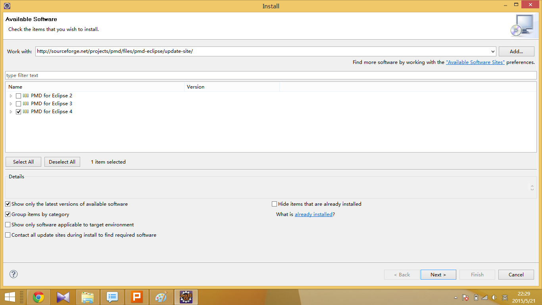This screenshot has width=542, height=305.
Task: Enable Show only software applicable to target environment
Action: 8,225
